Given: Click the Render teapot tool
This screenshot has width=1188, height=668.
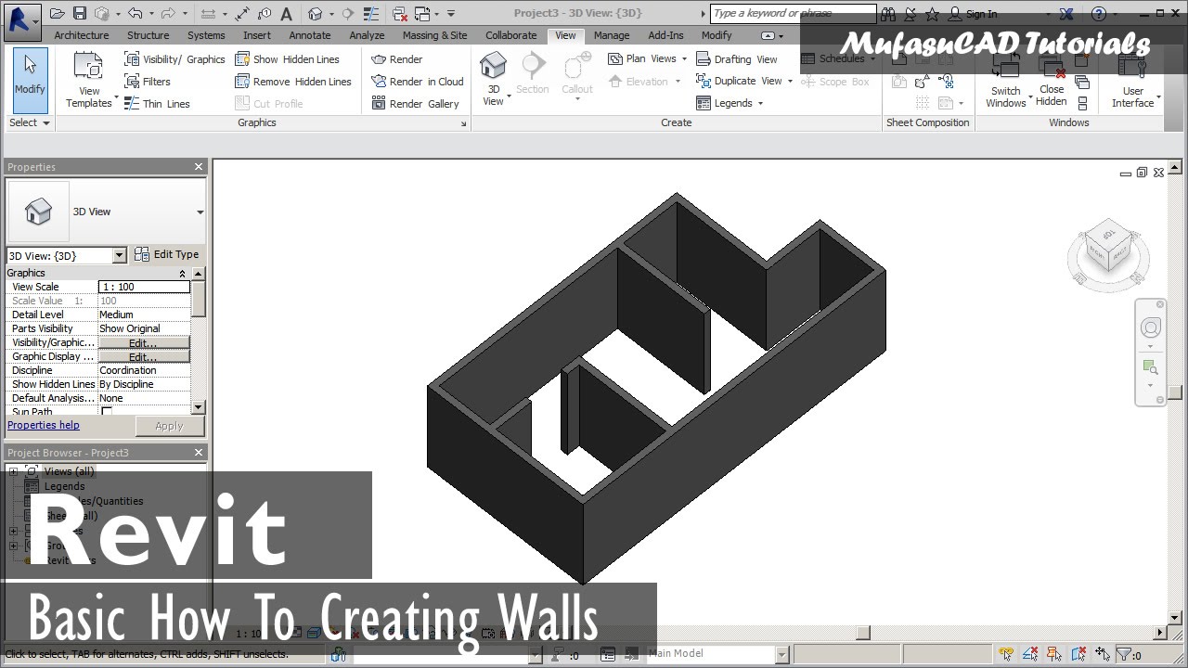Looking at the screenshot, I should tap(396, 59).
